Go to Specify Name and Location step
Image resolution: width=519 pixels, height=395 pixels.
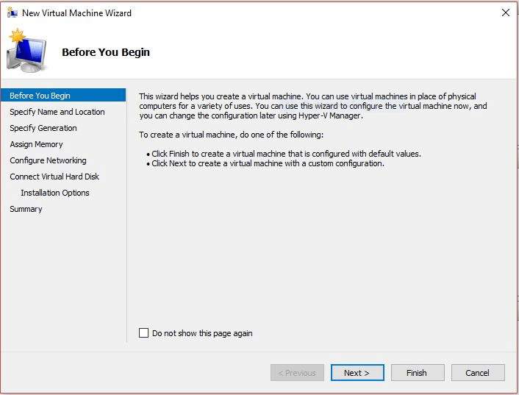click(57, 112)
